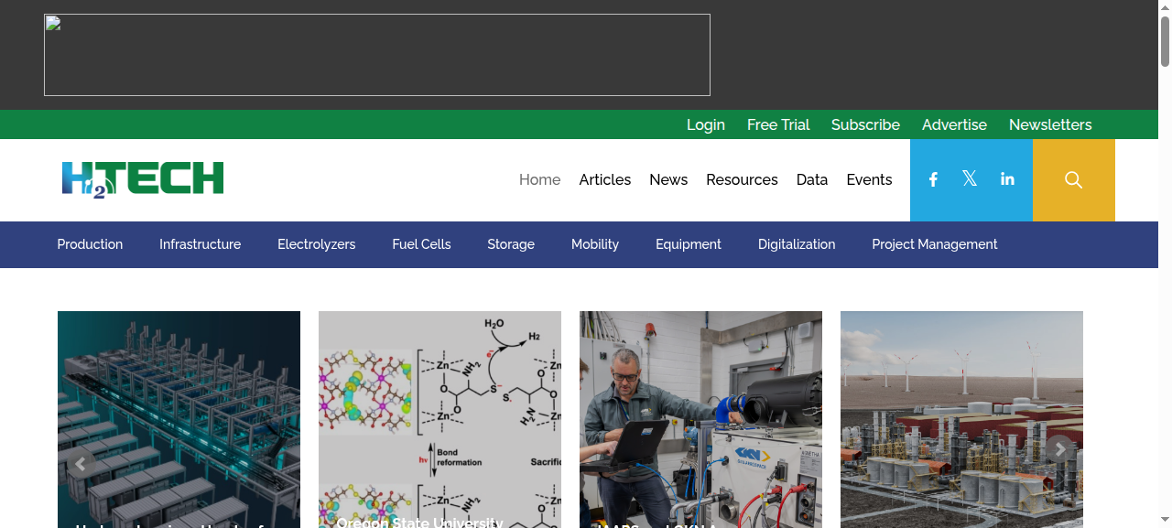Click the scrollbar up arrow
1172x528 pixels.
pos(1165,6)
